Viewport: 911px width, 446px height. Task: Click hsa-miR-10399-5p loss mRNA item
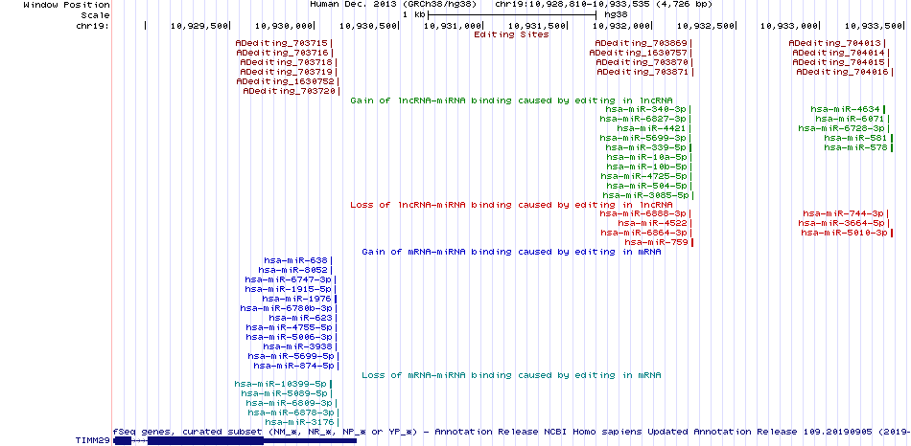pos(283,384)
